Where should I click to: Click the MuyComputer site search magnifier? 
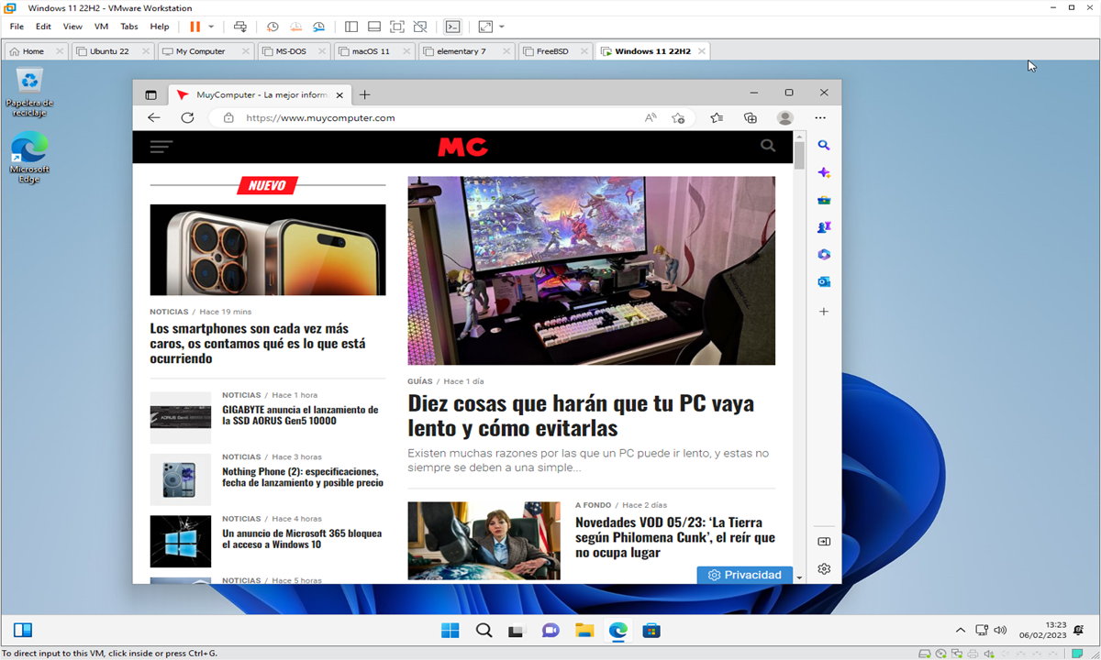click(x=768, y=146)
